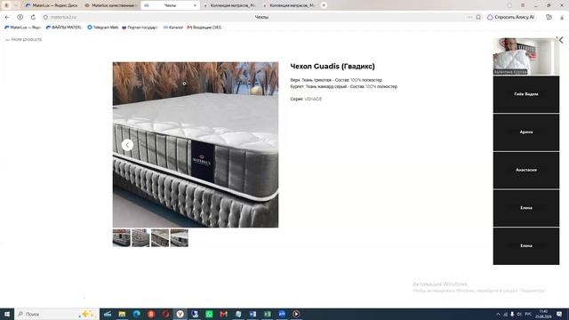569x320 pixels.
Task: Select the presenter video thumbnail
Action: pyautogui.click(x=525, y=56)
